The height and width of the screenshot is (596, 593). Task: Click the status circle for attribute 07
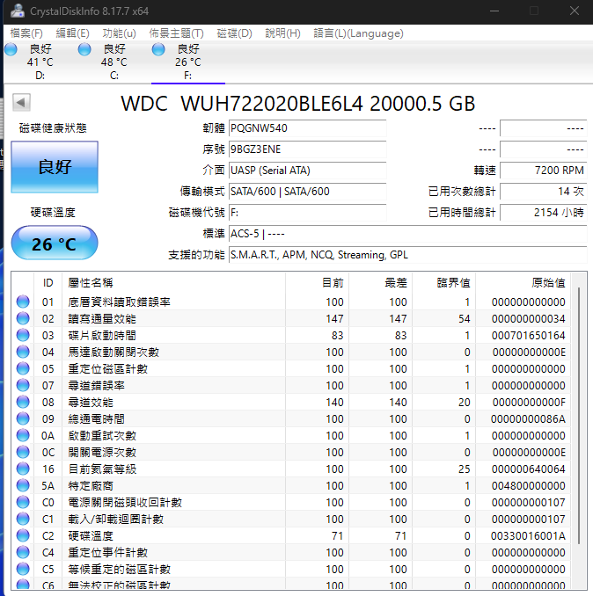[x=23, y=385]
